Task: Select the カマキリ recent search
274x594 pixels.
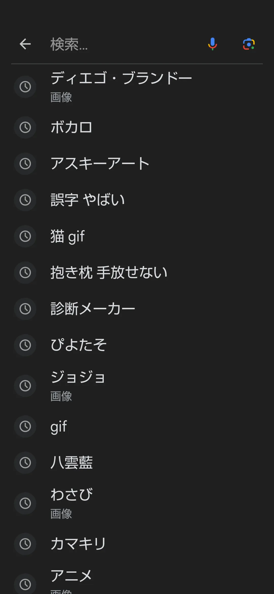Action: coord(78,544)
